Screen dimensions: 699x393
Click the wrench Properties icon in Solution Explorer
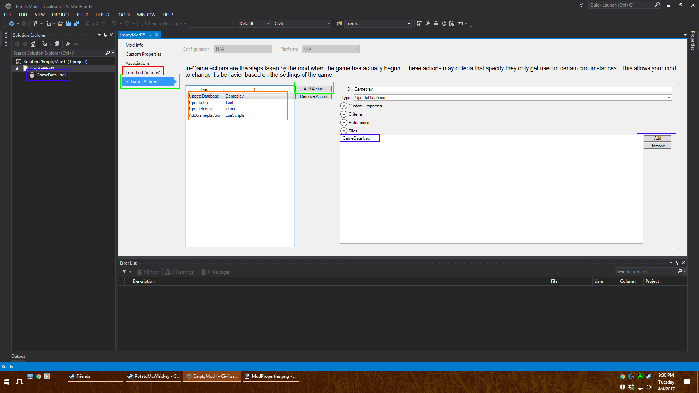point(68,44)
